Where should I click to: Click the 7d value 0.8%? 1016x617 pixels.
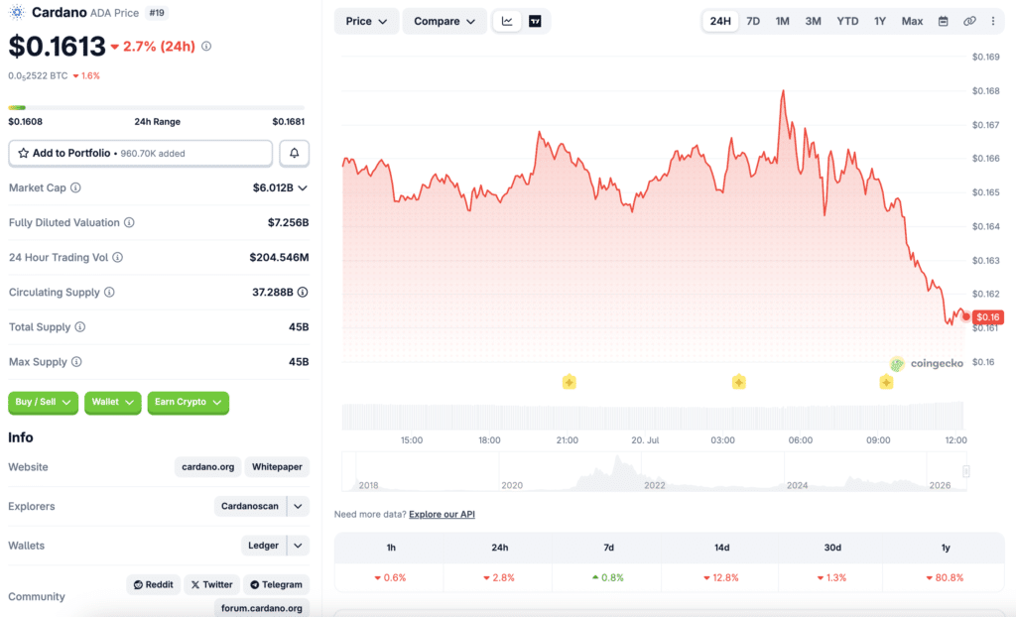pyautogui.click(x=608, y=577)
